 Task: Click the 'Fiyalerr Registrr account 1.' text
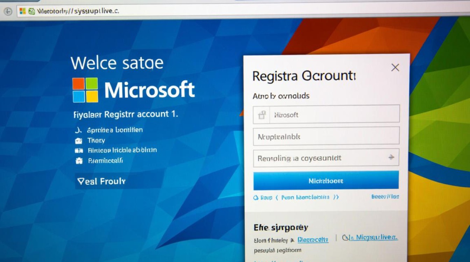pos(126,114)
